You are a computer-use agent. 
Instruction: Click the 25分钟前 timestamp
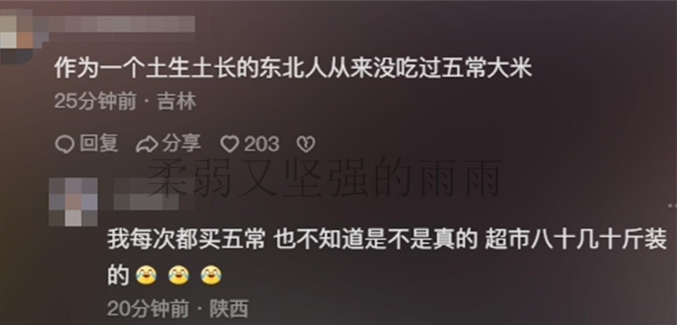[x=95, y=103]
